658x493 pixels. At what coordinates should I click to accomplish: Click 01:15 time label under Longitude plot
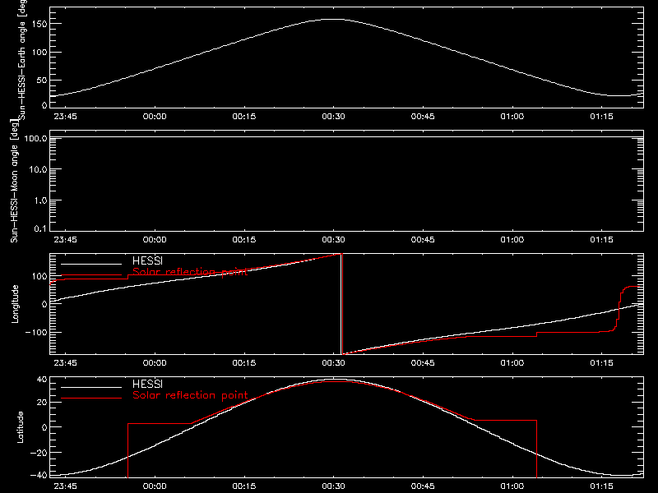(602, 363)
